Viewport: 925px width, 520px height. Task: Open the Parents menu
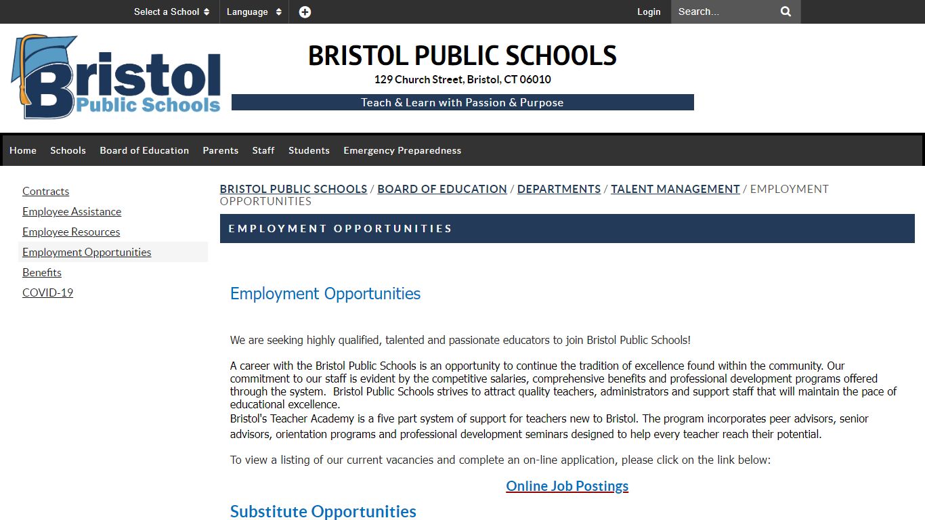pyautogui.click(x=221, y=150)
